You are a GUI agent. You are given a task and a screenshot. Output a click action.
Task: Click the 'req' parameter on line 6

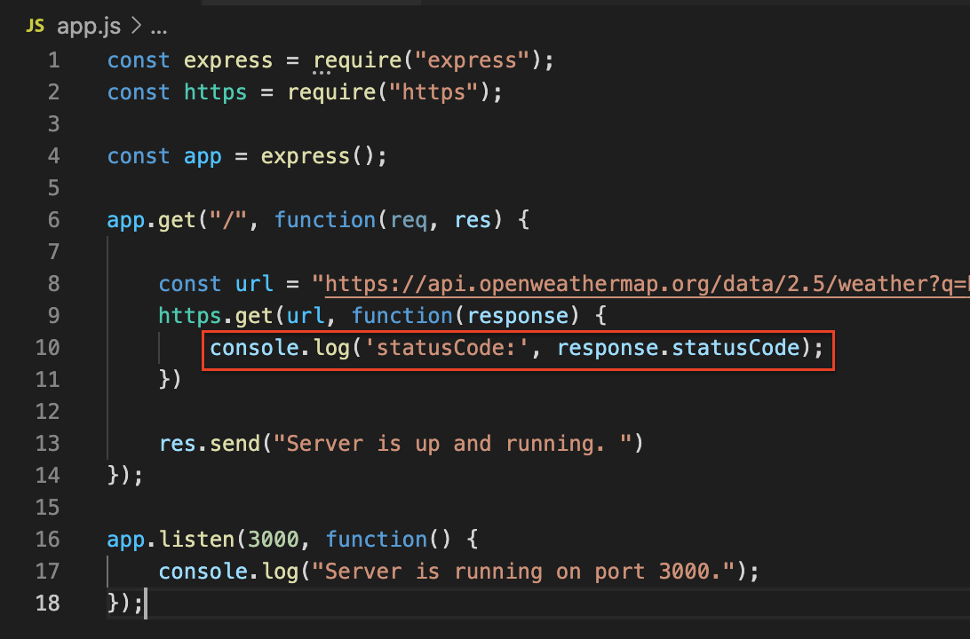[409, 220]
